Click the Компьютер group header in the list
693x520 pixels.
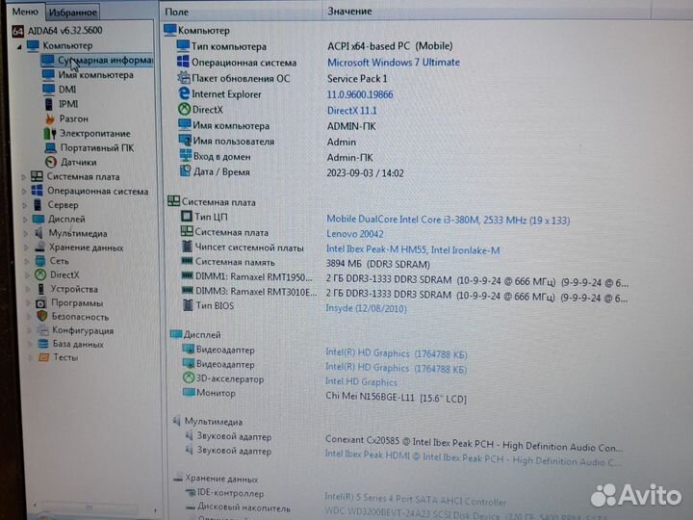click(196, 31)
